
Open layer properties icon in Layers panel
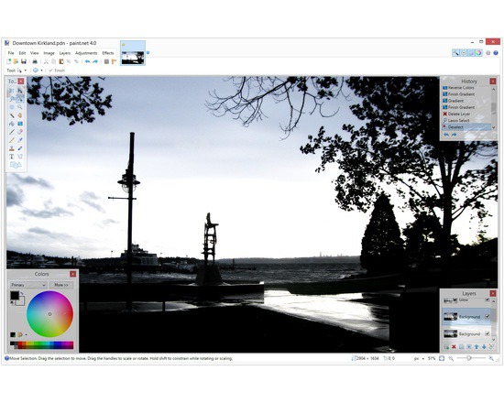[491, 346]
